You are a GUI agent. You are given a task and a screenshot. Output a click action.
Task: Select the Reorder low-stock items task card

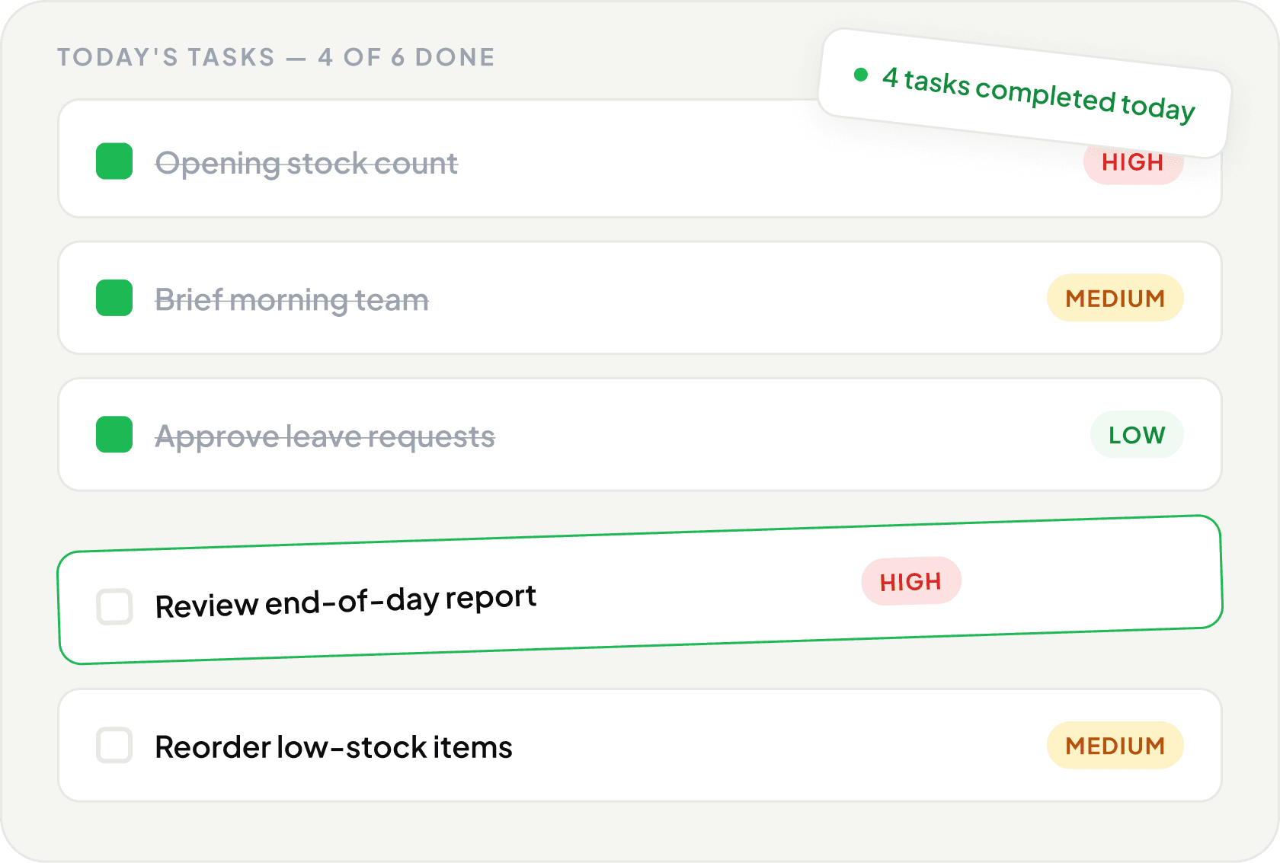click(x=640, y=745)
